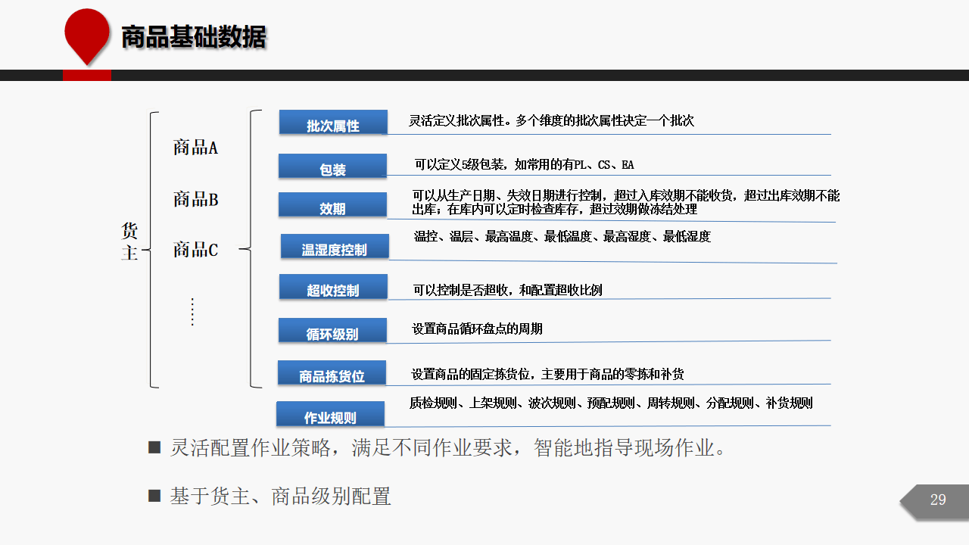Click the slide title 商品基础数据
Screen dimensions: 969x545
coord(194,37)
